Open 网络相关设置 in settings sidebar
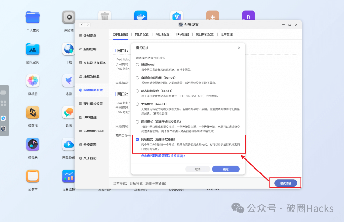 click(91, 90)
